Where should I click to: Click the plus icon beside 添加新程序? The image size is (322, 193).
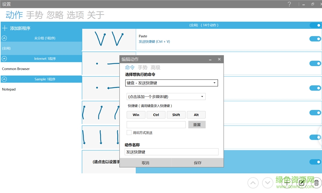pos(5,28)
